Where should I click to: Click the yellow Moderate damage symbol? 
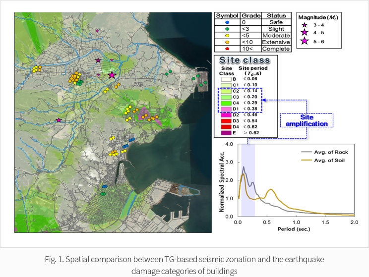(x=227, y=36)
